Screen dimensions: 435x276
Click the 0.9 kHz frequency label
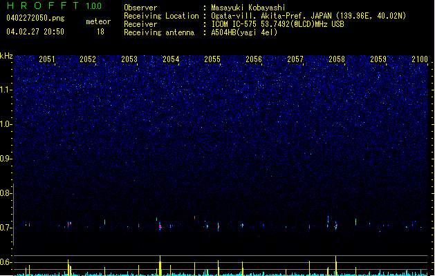click(6, 159)
